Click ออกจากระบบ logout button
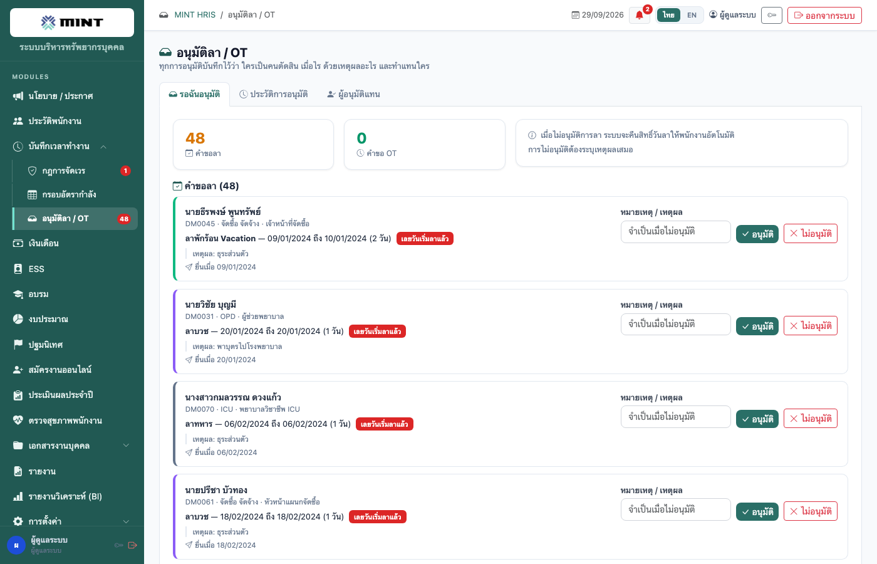Image resolution: width=877 pixels, height=564 pixels. click(x=824, y=15)
